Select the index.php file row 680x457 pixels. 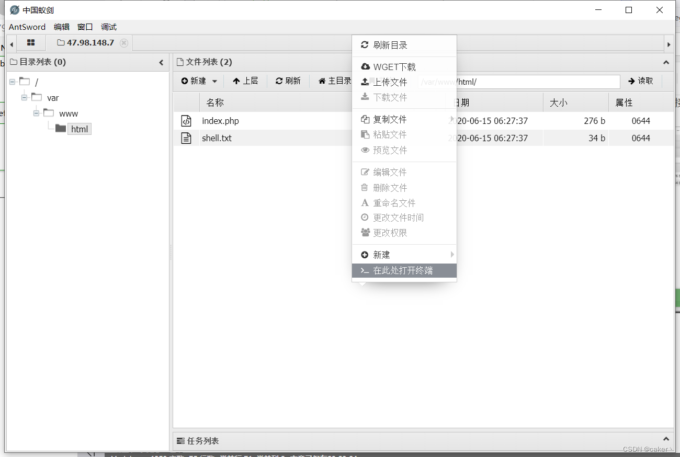point(423,121)
